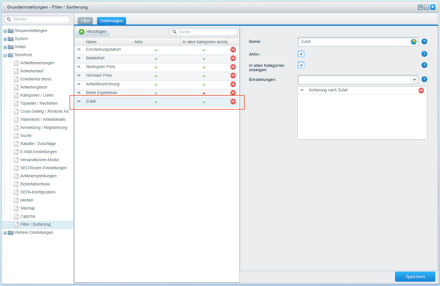Open Artikelbewertungen settings
440x286 pixels.
tap(37, 63)
